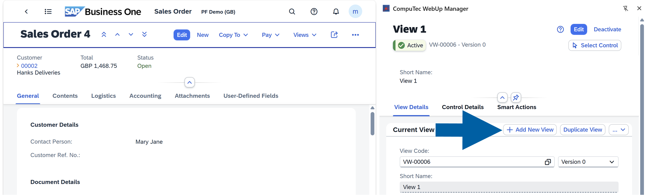Switch to the General tab
649x195 pixels.
(28, 96)
